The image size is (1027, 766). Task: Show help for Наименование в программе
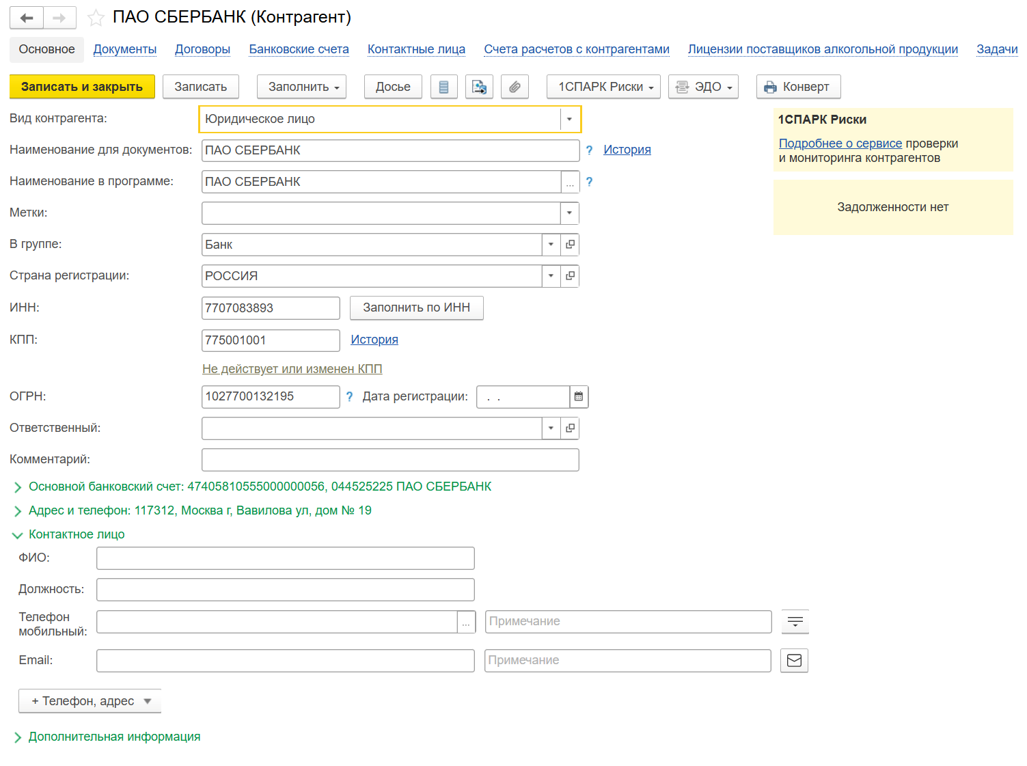pyautogui.click(x=589, y=182)
